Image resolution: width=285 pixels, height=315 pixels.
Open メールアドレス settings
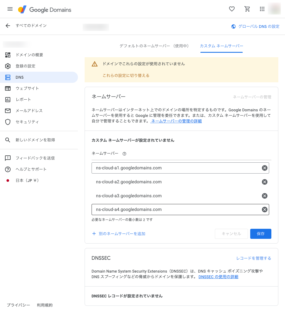pyautogui.click(x=30, y=111)
